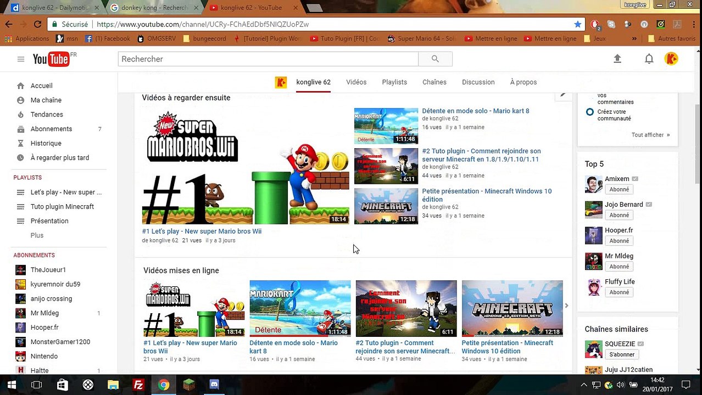Open the Windows Start menu

(12, 385)
